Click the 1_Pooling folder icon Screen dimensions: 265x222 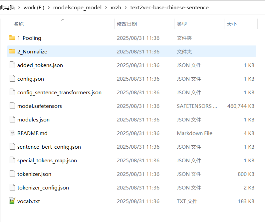(x=12, y=38)
